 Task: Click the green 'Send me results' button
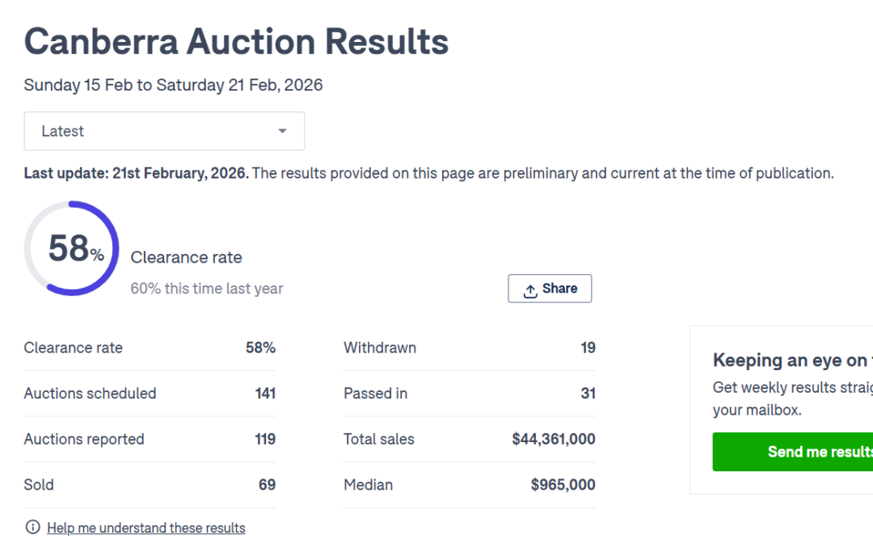(792, 452)
